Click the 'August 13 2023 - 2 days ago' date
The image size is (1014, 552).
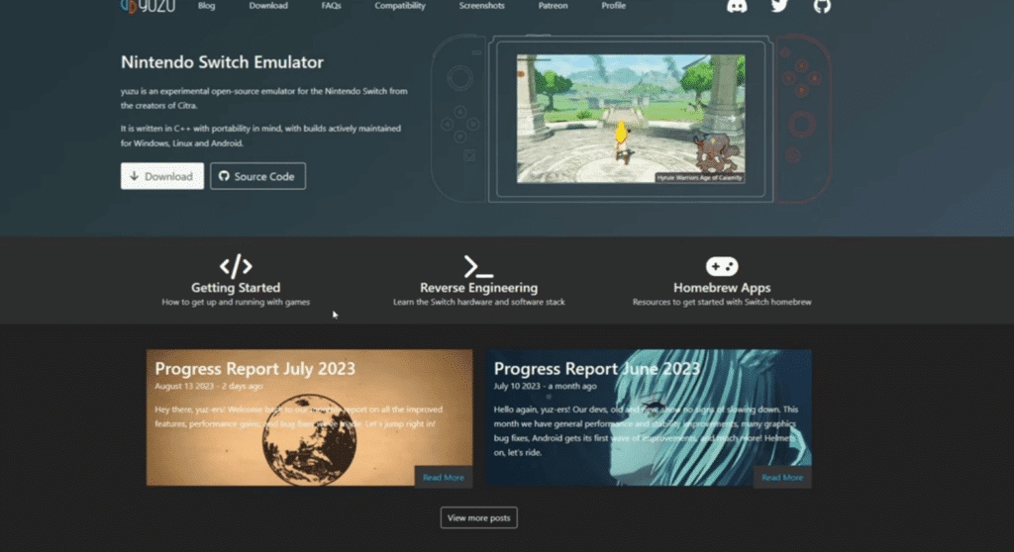(208, 386)
